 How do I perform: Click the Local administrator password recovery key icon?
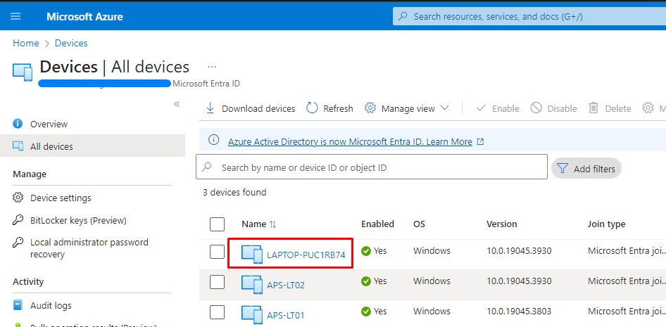18,242
